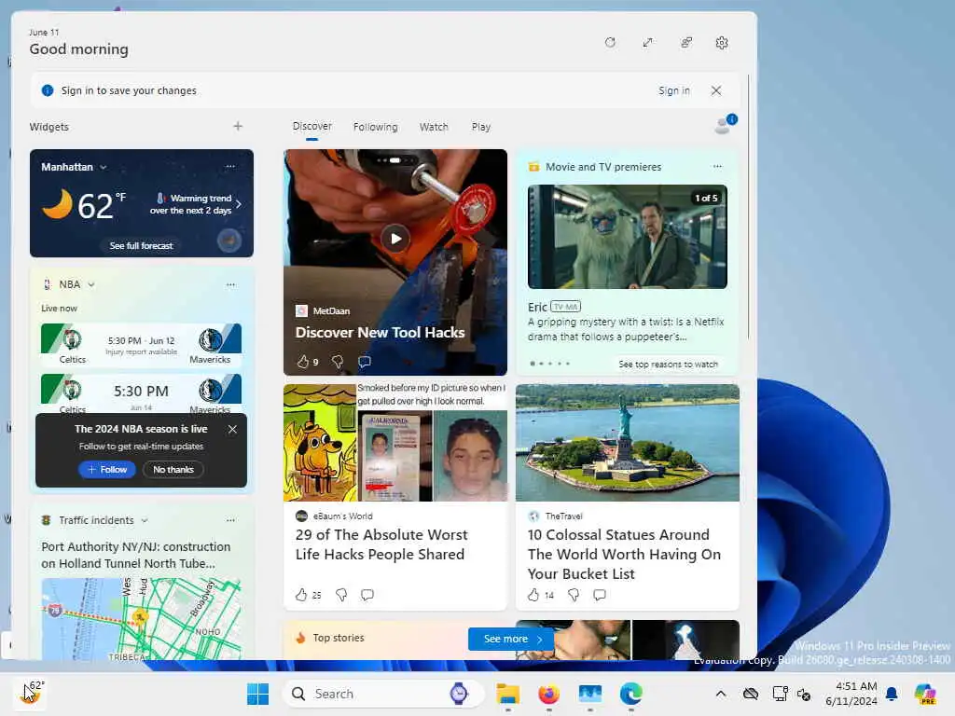Image resolution: width=955 pixels, height=716 pixels.
Task: Click Sign in link in banner
Action: click(673, 90)
